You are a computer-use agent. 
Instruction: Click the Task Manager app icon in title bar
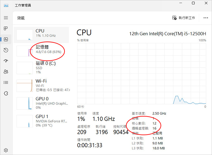click(x=6, y=5)
